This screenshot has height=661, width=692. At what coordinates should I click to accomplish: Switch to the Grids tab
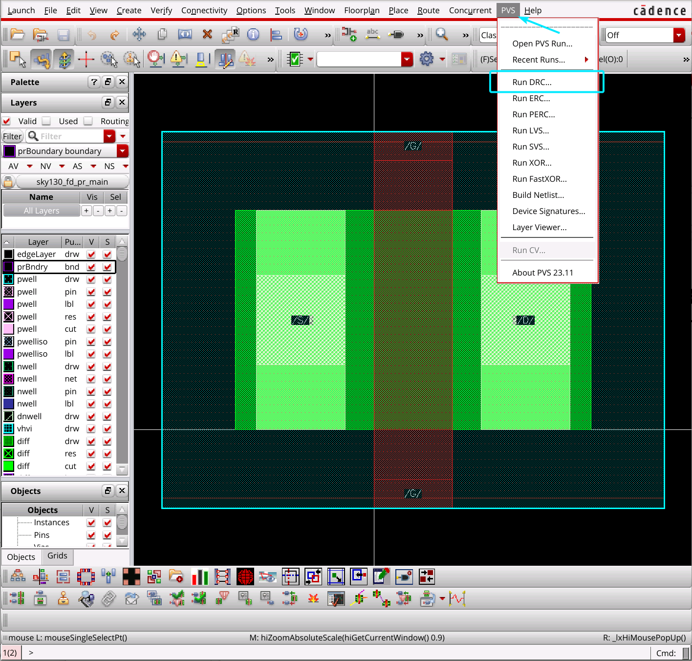(57, 556)
